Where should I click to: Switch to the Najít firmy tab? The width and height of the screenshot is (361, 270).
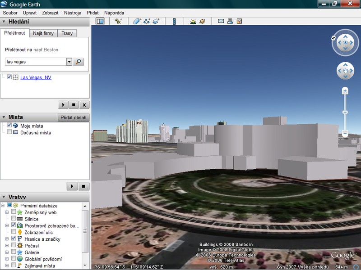coord(43,33)
